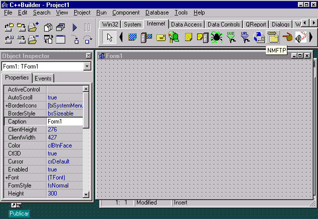Open the Tools menu
The width and height of the screenshot is (318, 219).
coord(181,12)
